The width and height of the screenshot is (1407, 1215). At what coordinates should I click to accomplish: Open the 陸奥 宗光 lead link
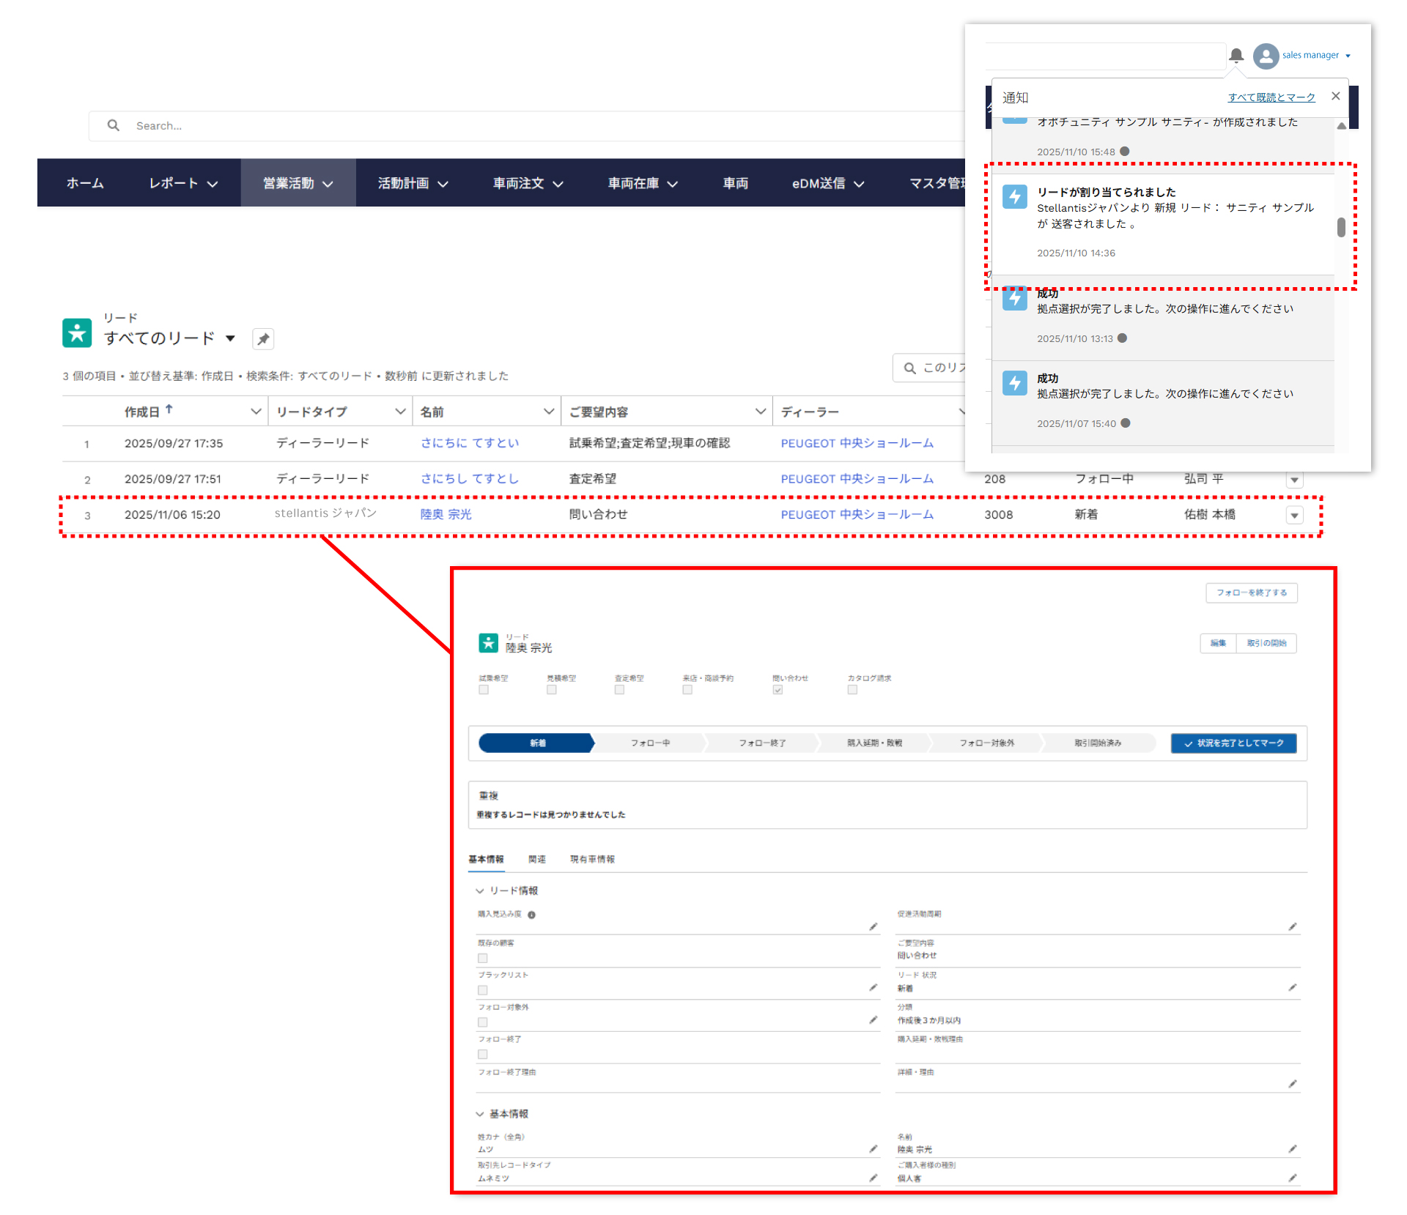(446, 515)
